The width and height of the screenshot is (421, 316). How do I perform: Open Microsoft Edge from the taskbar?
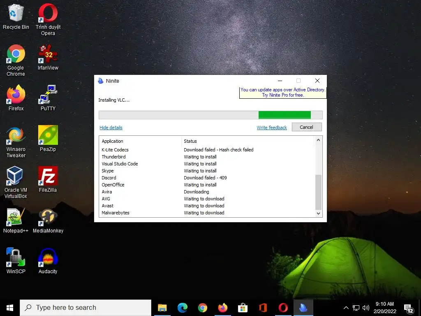pos(182,308)
